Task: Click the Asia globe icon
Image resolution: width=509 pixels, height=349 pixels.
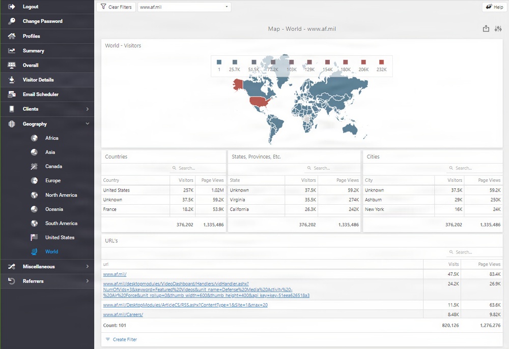Action: (x=34, y=152)
